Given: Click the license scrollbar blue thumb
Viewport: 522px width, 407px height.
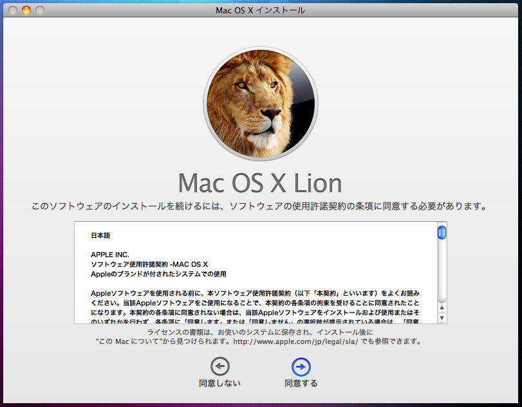Looking at the screenshot, I should pos(442,232).
